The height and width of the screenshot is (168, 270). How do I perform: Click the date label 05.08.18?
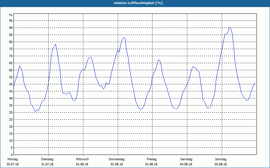[x=221, y=164]
